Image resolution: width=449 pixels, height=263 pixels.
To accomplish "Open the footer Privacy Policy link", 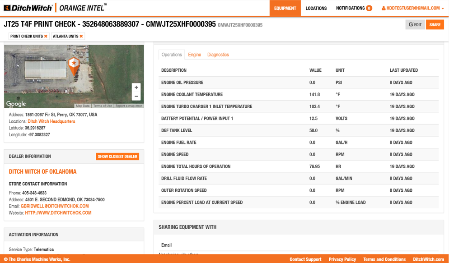I will 342,259.
